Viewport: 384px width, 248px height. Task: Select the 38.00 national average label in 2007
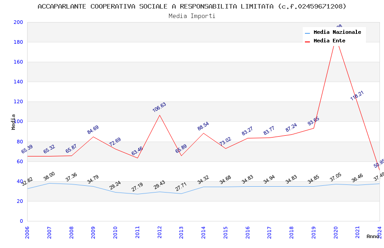click(x=49, y=176)
